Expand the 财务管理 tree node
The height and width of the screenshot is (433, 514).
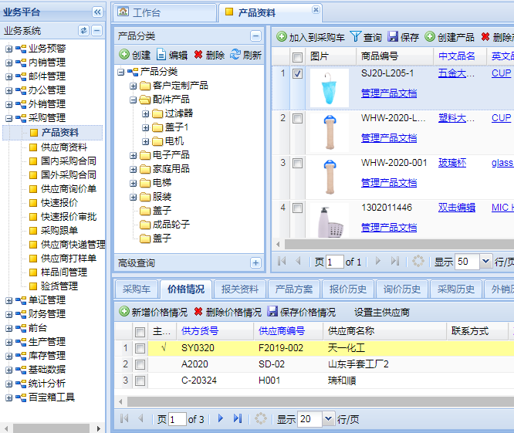8,314
